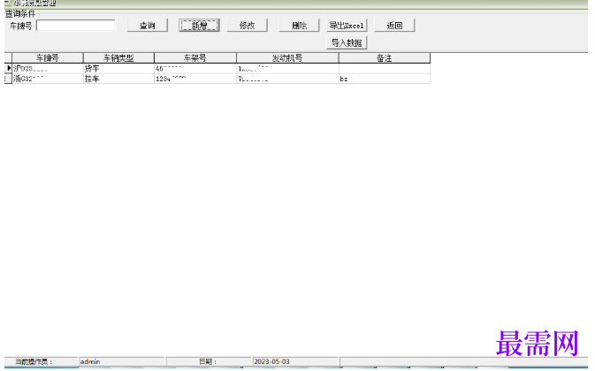Screen dimensions: 595x371
Task: Select the plate cell starting with 浙G
Action: 48,79
